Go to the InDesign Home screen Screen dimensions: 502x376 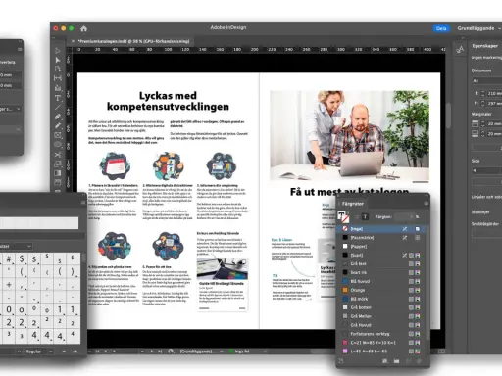83,28
